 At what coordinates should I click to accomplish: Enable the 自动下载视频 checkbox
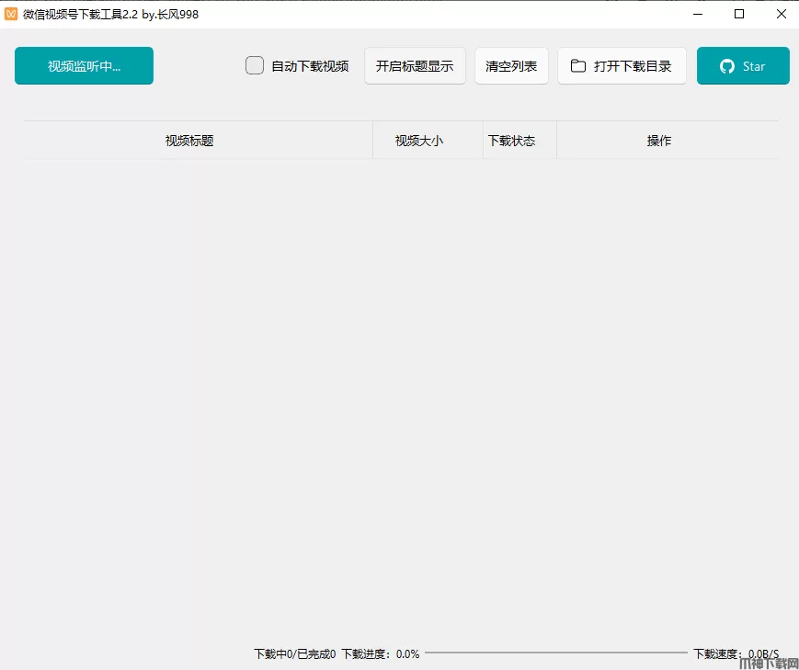[255, 66]
